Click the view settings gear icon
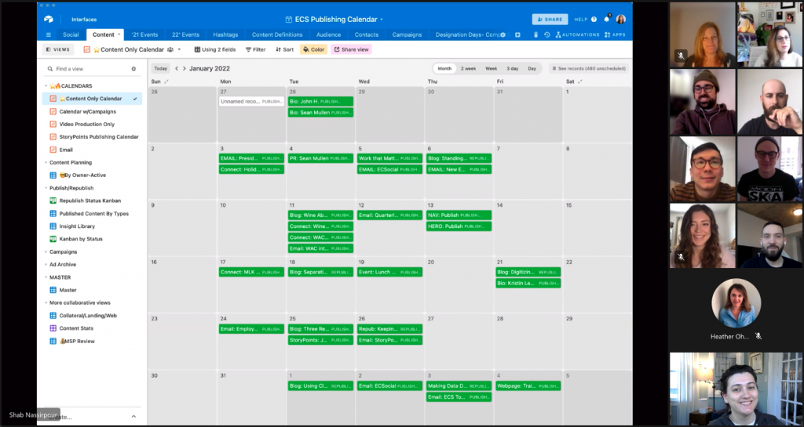 [133, 69]
